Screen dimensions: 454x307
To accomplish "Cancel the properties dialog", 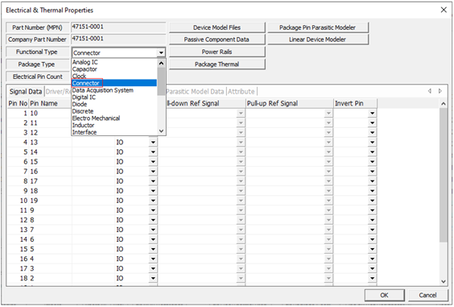I will click(x=427, y=295).
